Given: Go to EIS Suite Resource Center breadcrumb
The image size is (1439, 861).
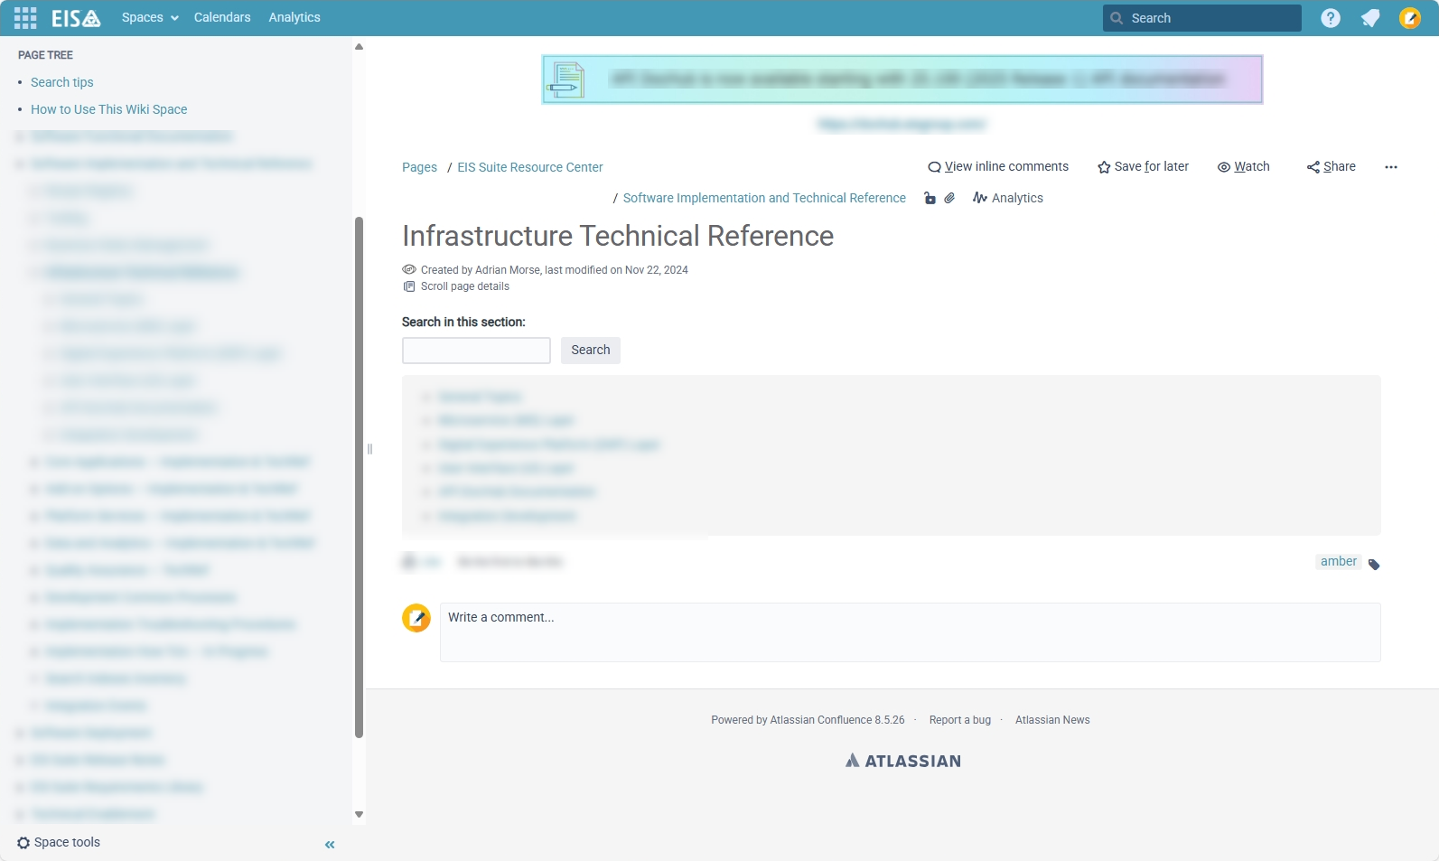Looking at the screenshot, I should 530,167.
